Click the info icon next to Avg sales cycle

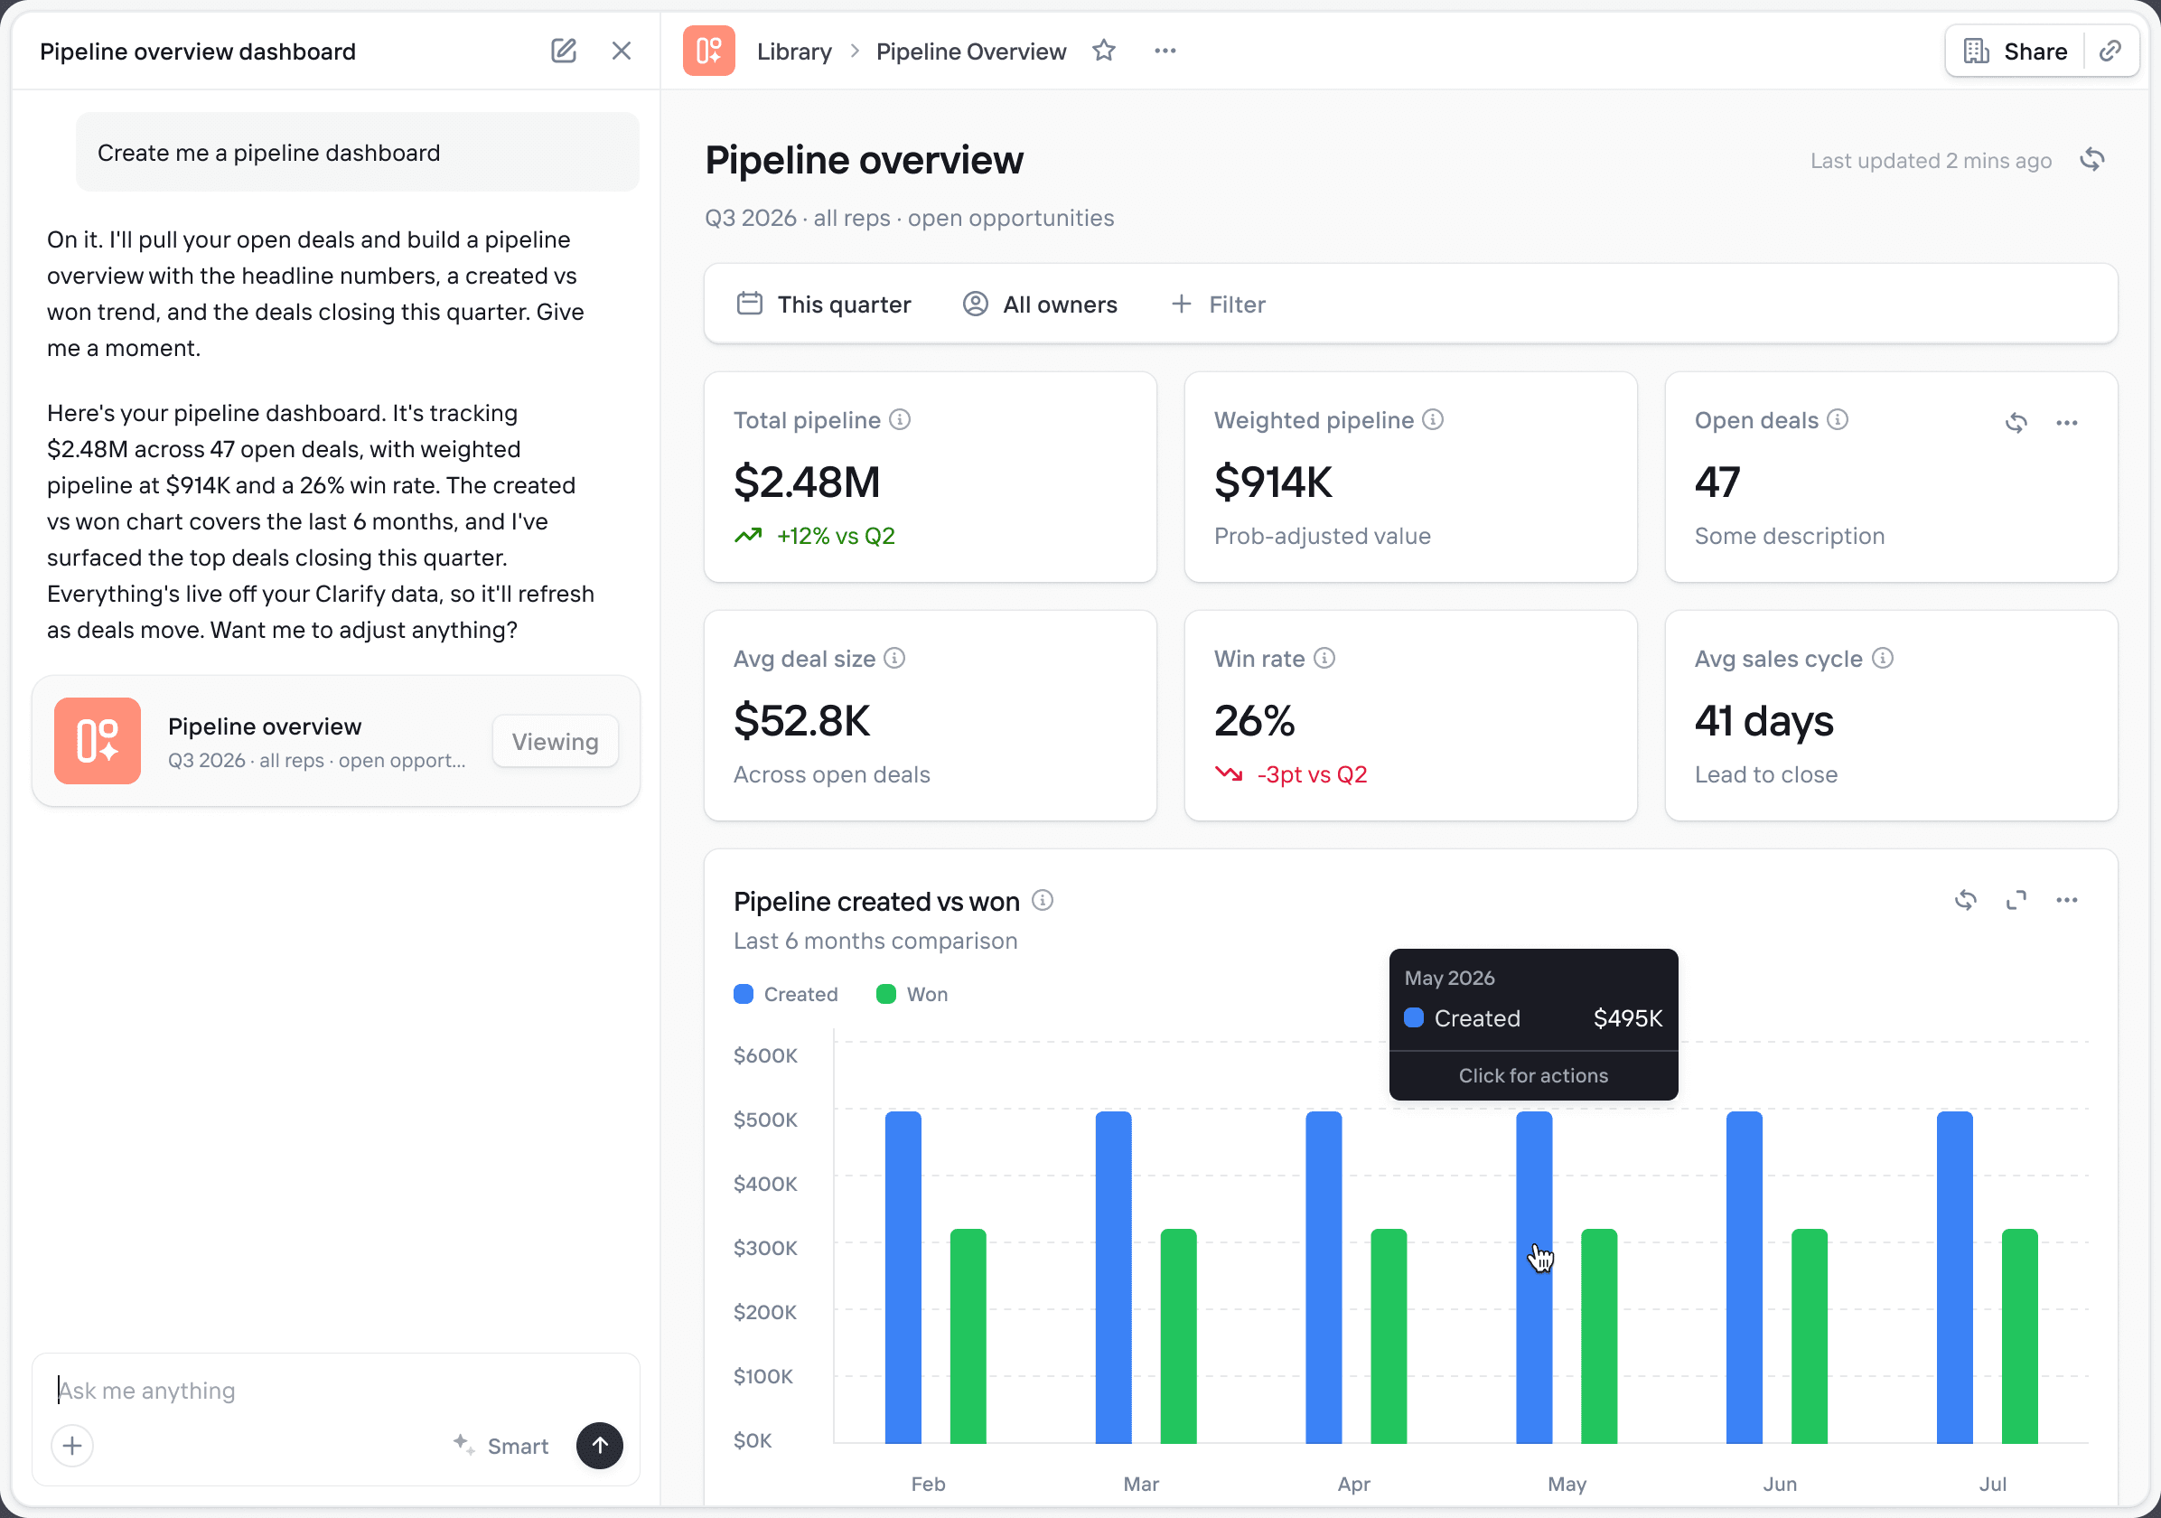click(1883, 659)
